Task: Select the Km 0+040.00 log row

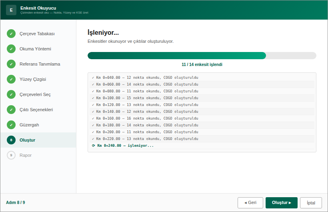Action: point(202,78)
